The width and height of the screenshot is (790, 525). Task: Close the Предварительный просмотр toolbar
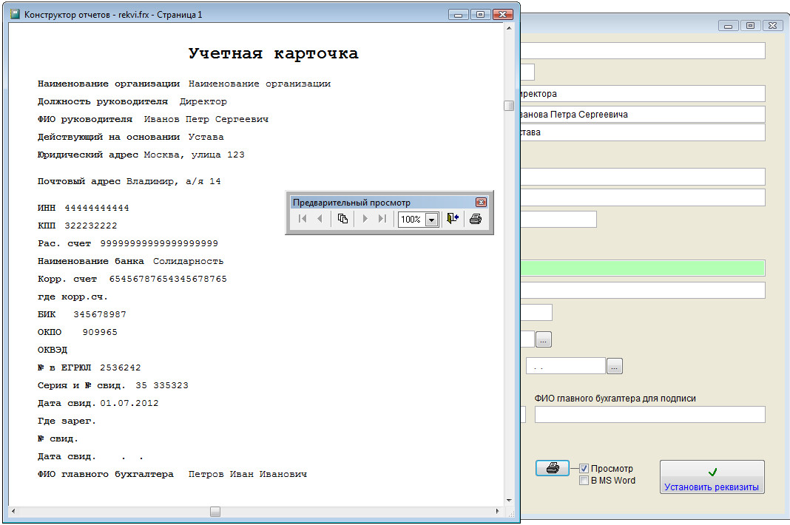[481, 203]
